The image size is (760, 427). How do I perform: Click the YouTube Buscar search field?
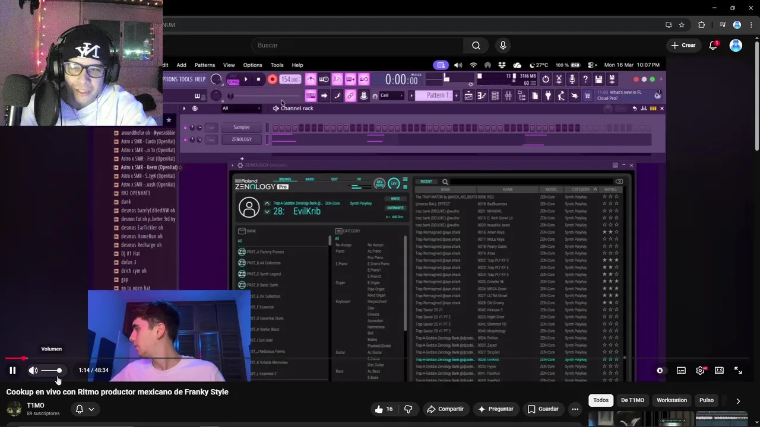(356, 46)
